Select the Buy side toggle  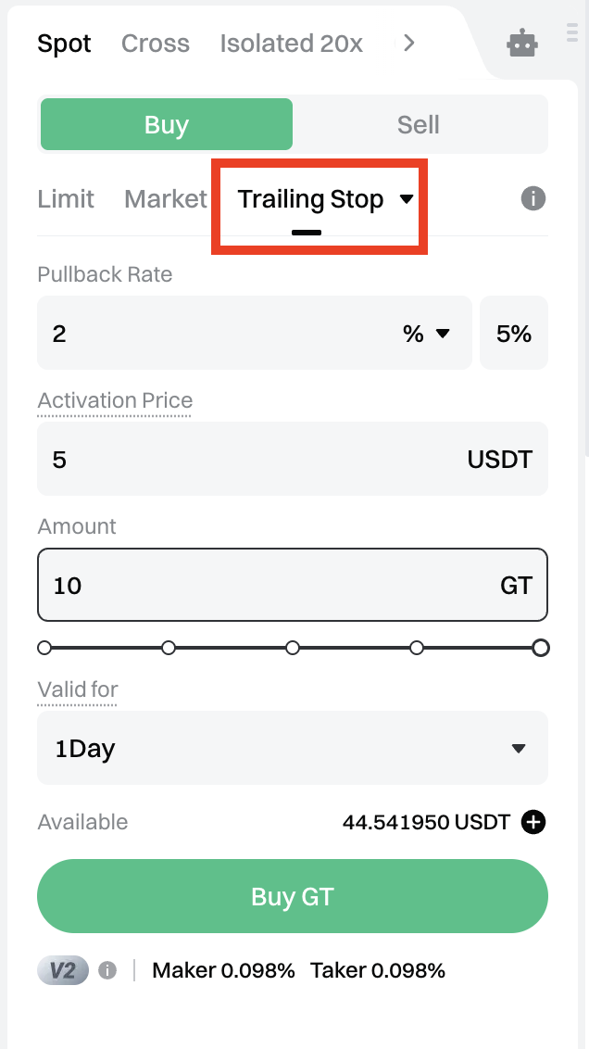167,125
